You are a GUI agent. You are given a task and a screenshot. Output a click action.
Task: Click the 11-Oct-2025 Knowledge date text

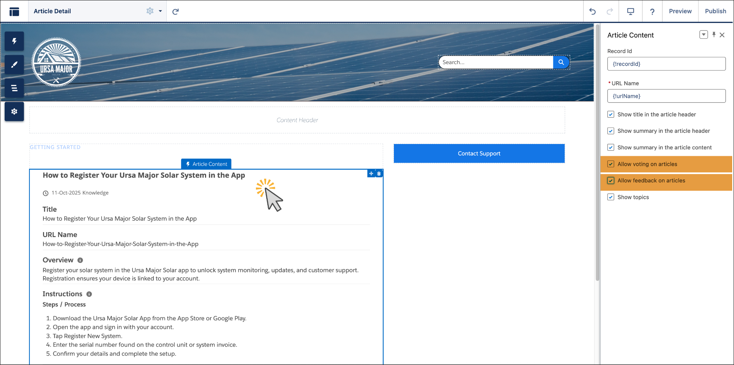(80, 193)
